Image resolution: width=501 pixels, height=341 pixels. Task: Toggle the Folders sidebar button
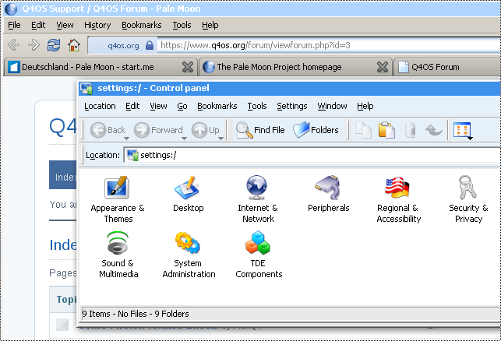[x=316, y=130]
